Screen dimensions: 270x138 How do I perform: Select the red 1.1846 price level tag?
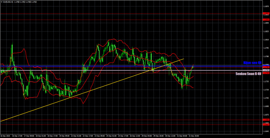(x=266, y=20)
